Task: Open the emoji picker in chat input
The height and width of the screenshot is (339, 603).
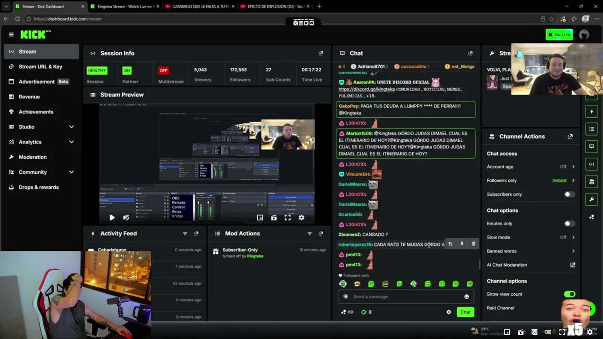Action: click(x=466, y=297)
